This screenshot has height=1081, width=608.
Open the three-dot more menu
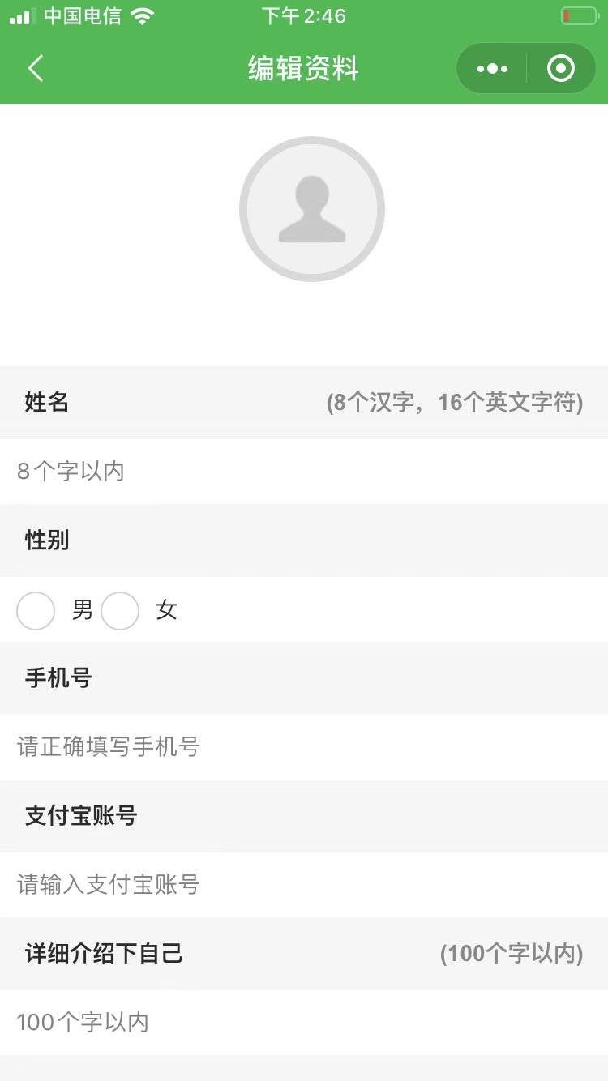coord(492,69)
